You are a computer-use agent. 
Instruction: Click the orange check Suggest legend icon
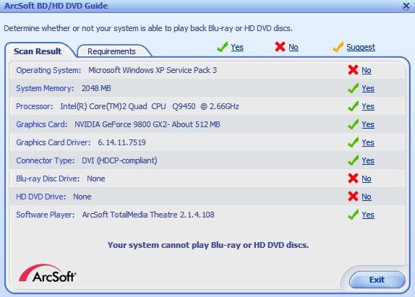coord(338,47)
